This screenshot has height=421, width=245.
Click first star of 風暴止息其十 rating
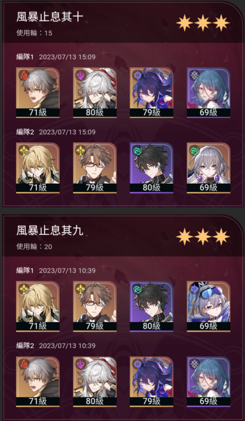pyautogui.click(x=184, y=23)
